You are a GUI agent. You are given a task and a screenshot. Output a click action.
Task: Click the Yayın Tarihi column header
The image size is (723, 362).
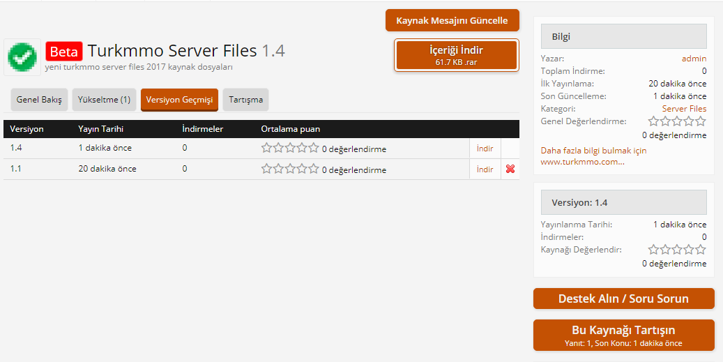pos(101,129)
